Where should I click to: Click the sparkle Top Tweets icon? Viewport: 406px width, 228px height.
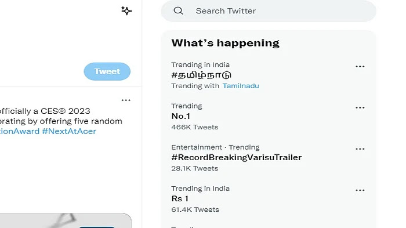pos(126,10)
